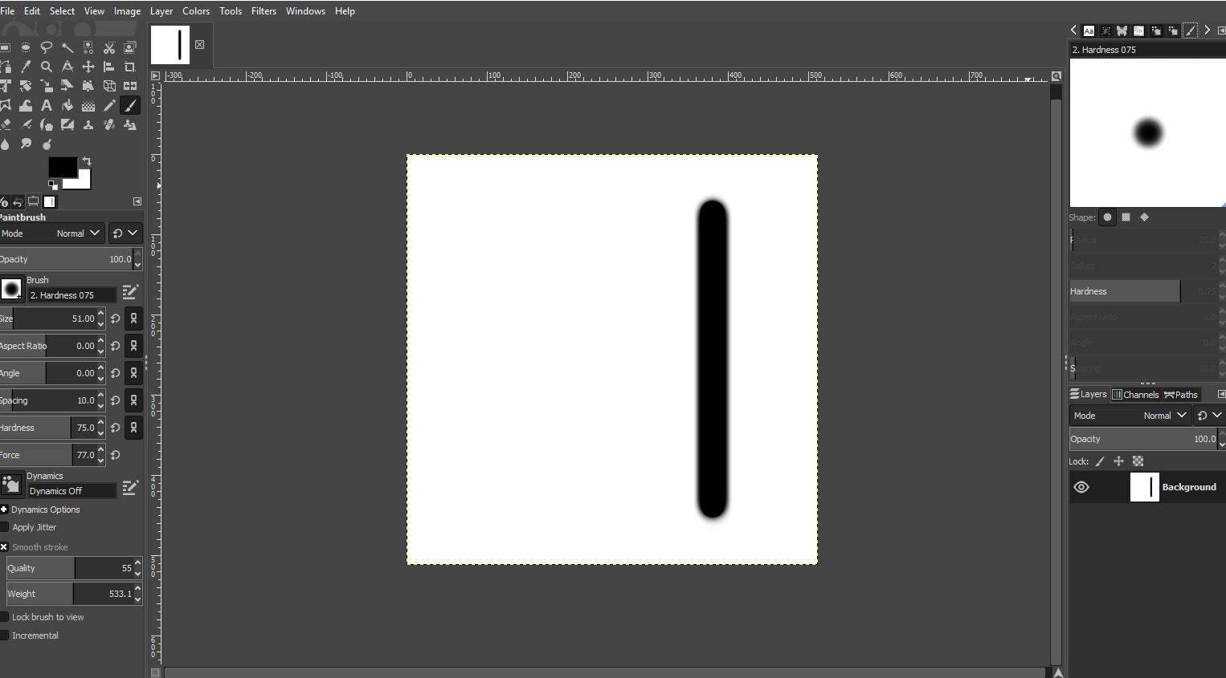Open the File menu
This screenshot has width=1226, height=678.
7,11
